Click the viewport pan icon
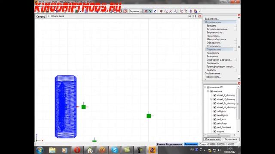 [x=193, y=16]
